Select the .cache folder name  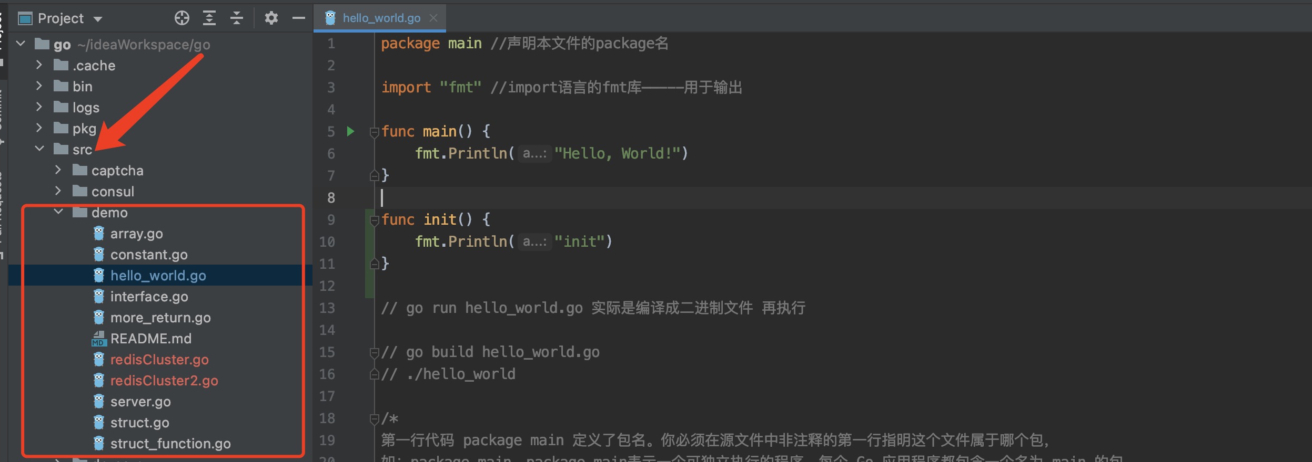click(x=94, y=66)
